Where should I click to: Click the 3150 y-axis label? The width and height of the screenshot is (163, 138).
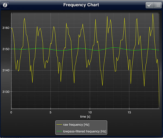tap(5, 49)
